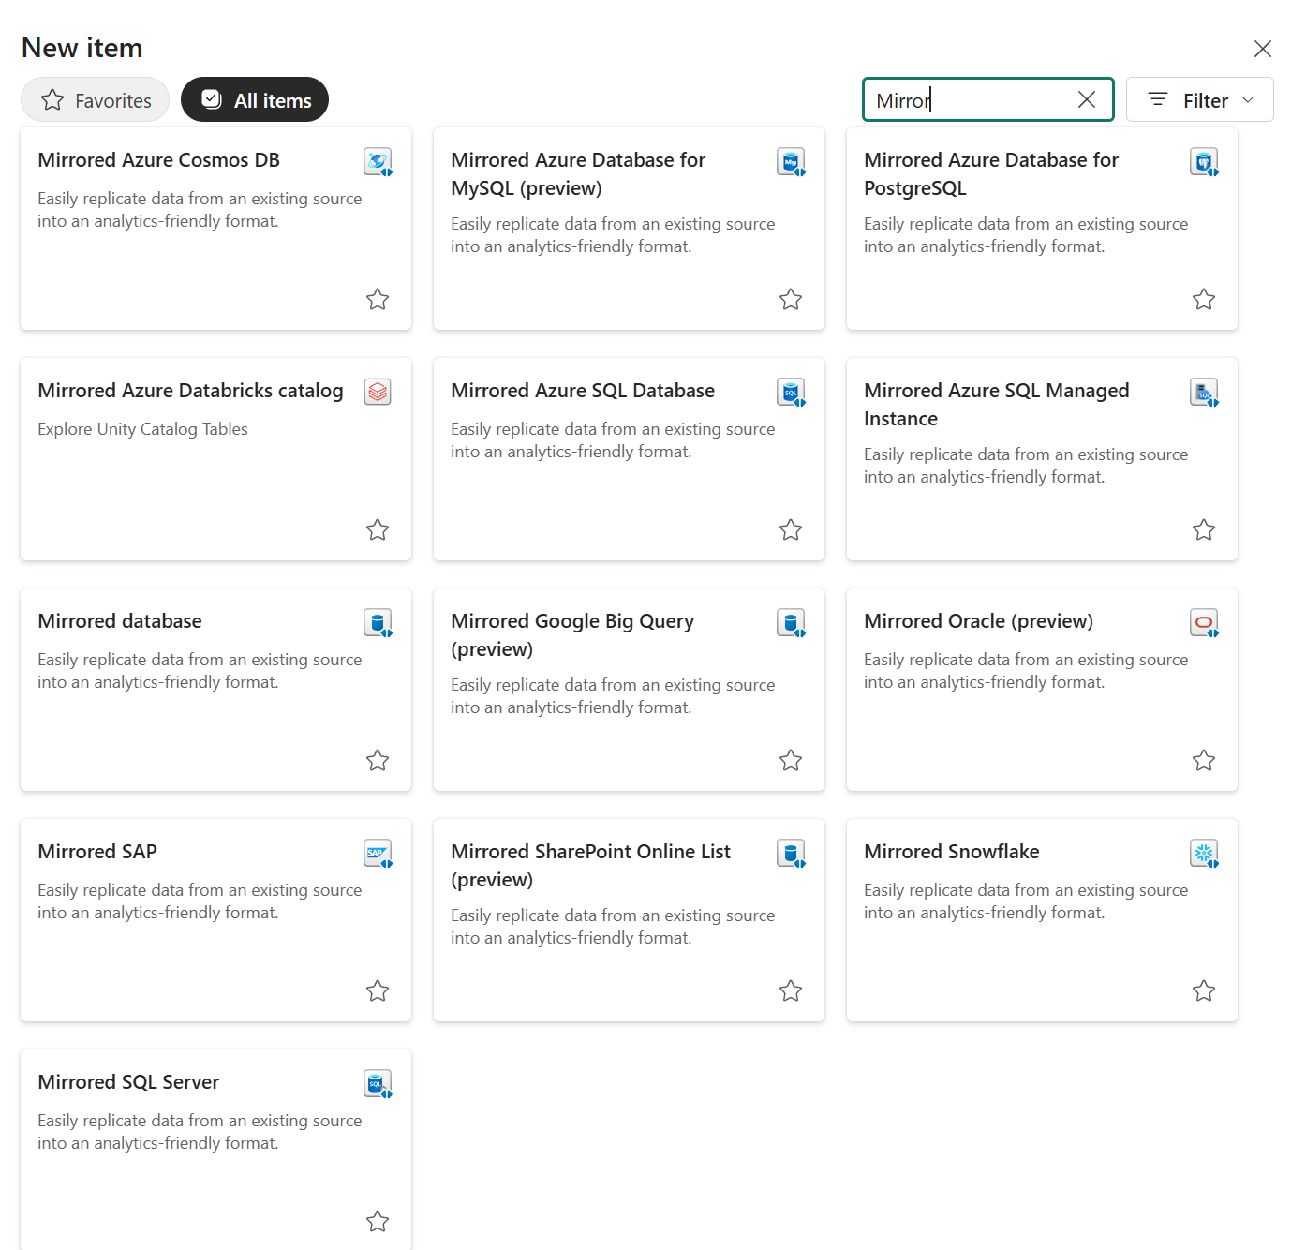The width and height of the screenshot is (1291, 1250).
Task: Select Mirrored Azure Cosmos DB title
Action: point(159,160)
